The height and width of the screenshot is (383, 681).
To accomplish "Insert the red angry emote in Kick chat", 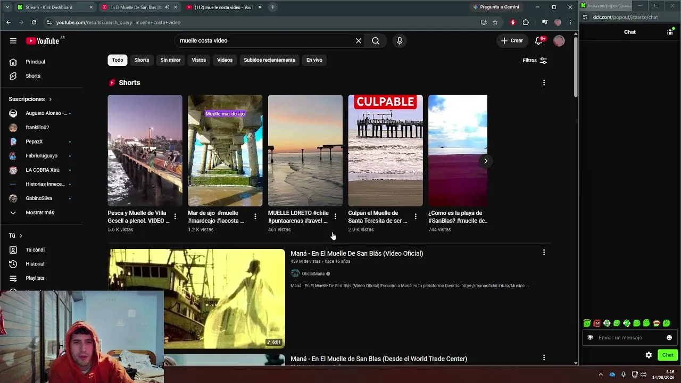I will 597,323.
